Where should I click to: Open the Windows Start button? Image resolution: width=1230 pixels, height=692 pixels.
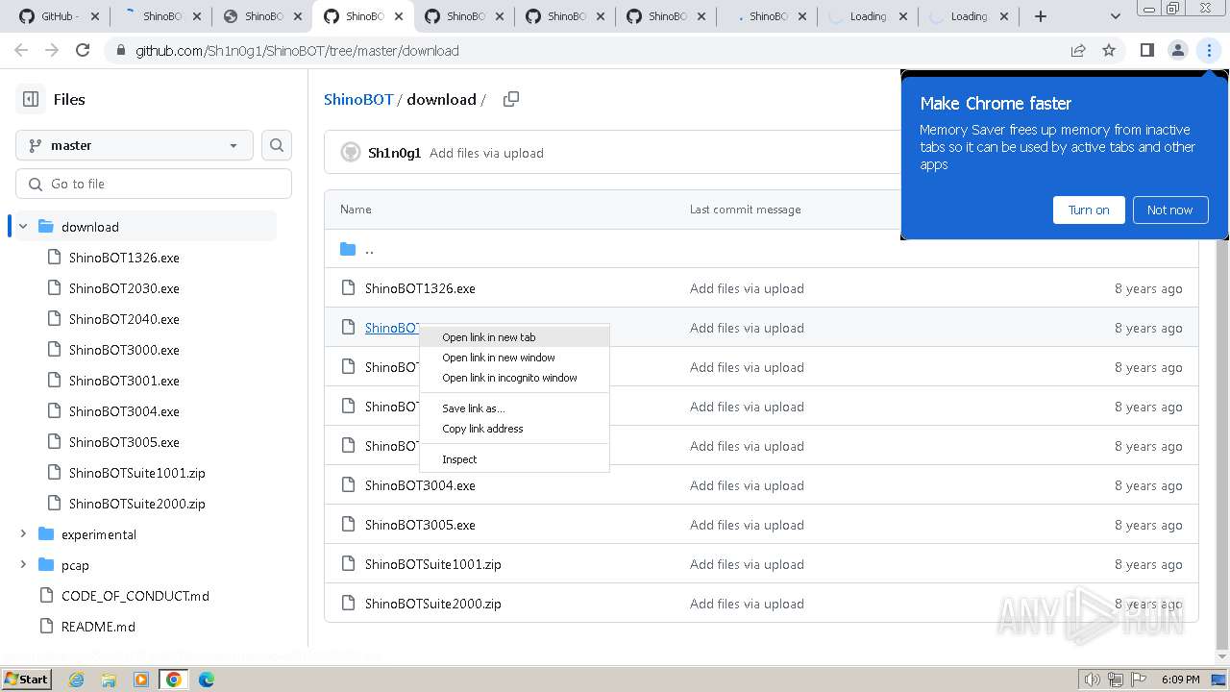[x=26, y=679]
